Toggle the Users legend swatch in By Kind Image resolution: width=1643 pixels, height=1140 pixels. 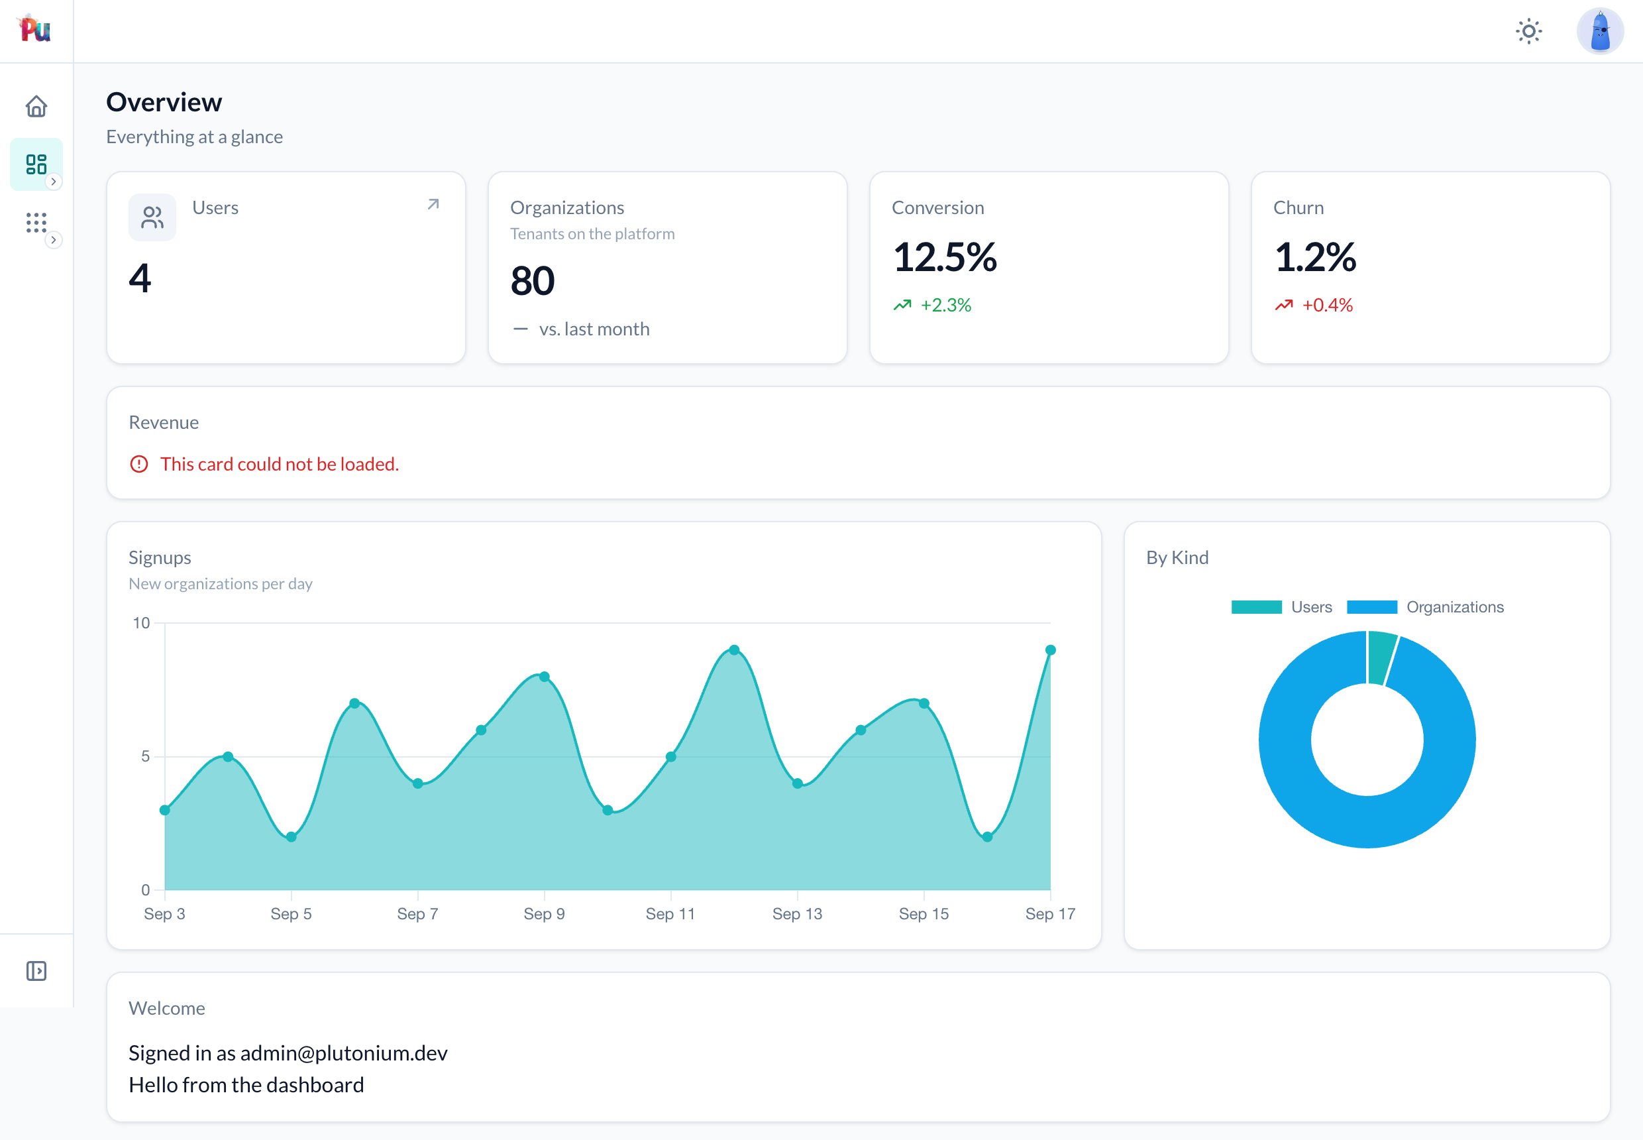(x=1256, y=607)
